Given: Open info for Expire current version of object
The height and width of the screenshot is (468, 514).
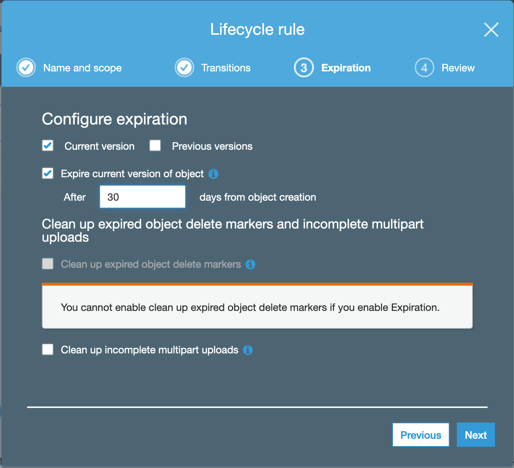Looking at the screenshot, I should (213, 174).
